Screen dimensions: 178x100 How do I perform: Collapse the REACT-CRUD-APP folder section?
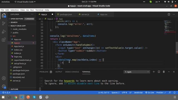click(x=22, y=26)
